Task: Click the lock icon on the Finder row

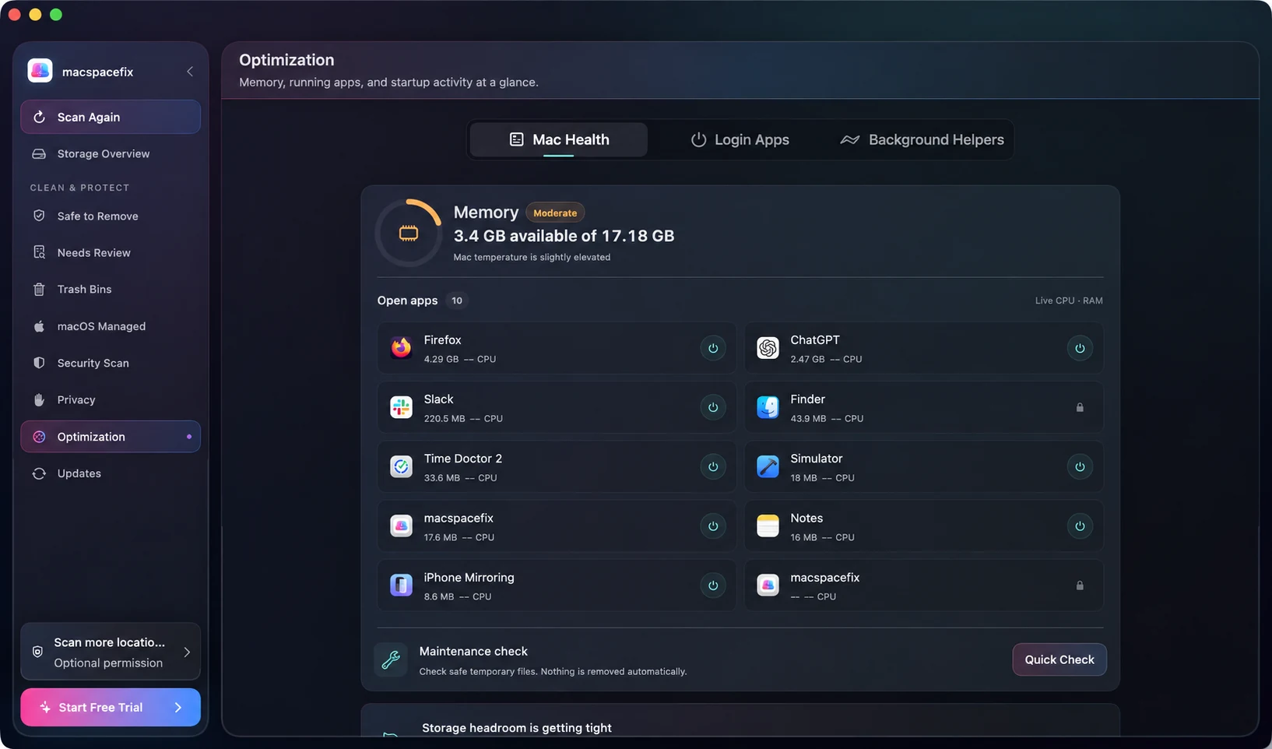Action: coord(1080,407)
